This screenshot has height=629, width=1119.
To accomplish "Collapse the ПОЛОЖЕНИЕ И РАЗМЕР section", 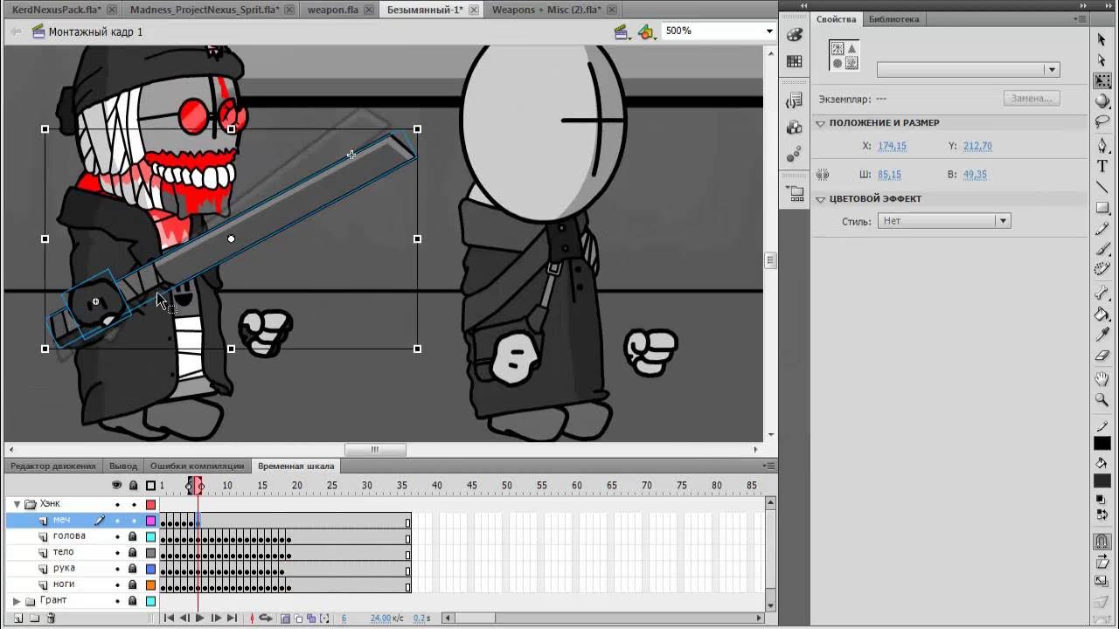I will click(x=821, y=123).
